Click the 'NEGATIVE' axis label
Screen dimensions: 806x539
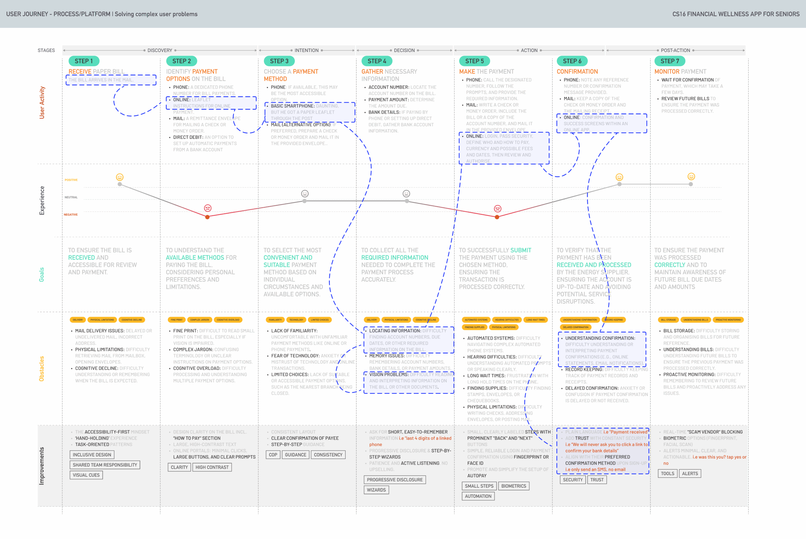pyautogui.click(x=71, y=215)
